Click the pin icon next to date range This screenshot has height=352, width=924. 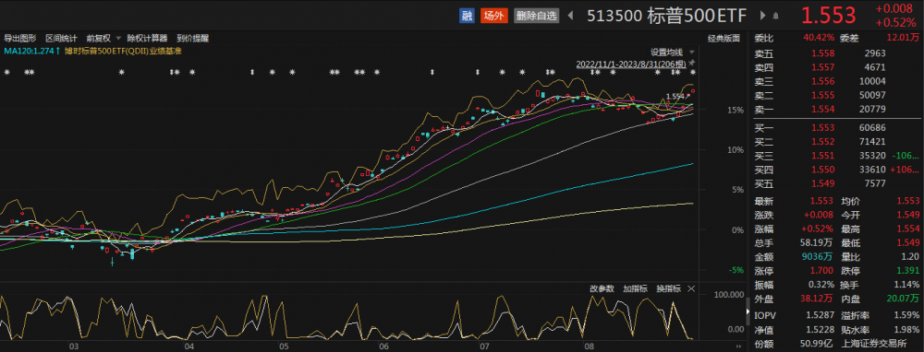(692, 63)
